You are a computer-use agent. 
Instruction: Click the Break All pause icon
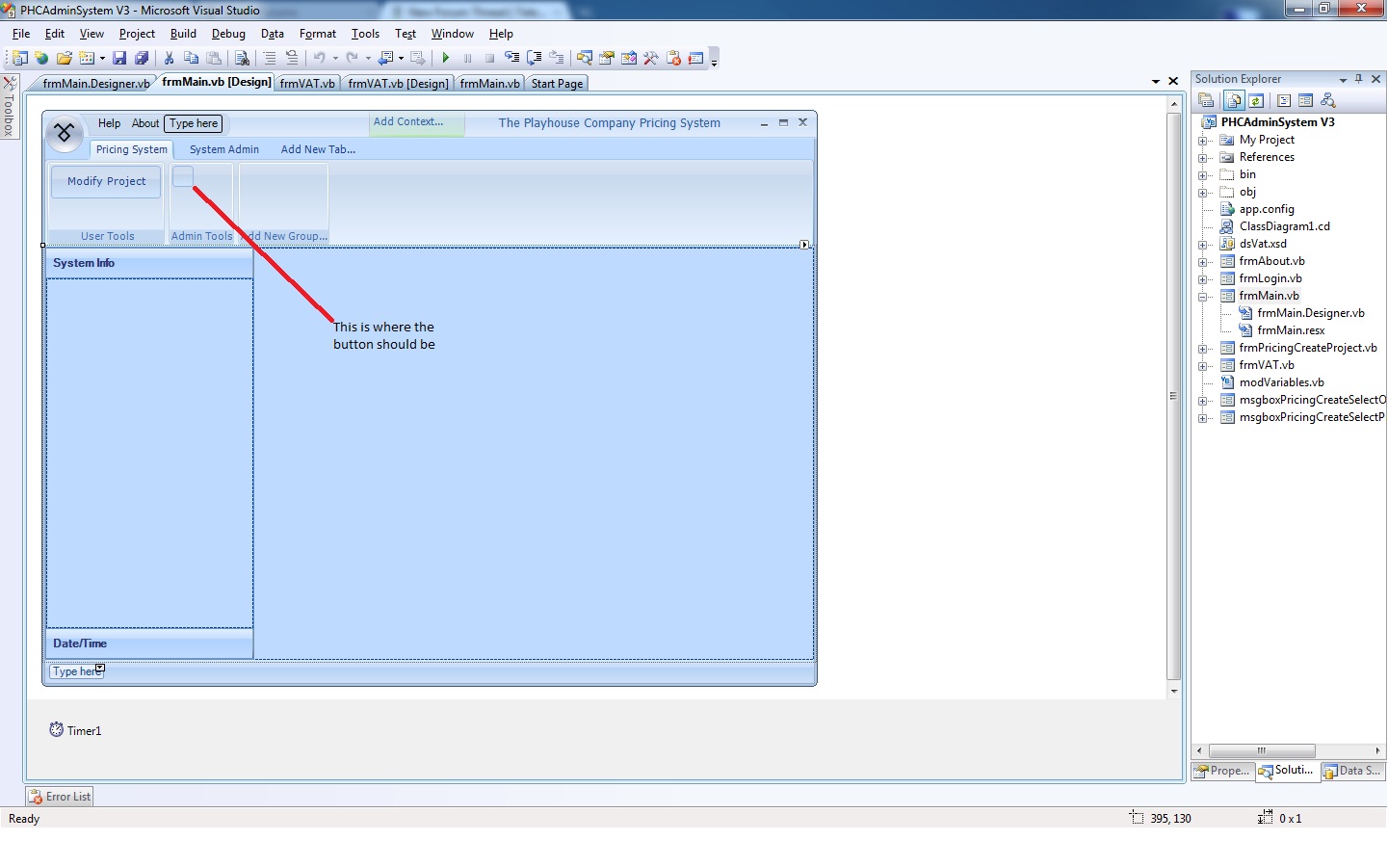tap(467, 58)
